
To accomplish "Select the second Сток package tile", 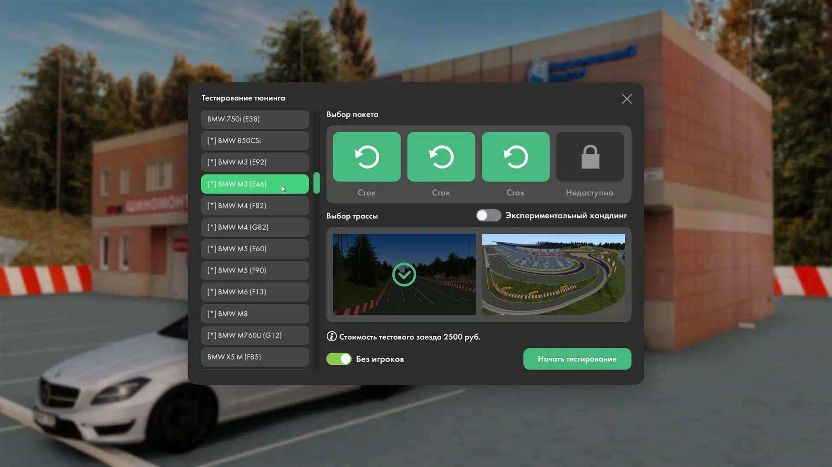I will (441, 156).
